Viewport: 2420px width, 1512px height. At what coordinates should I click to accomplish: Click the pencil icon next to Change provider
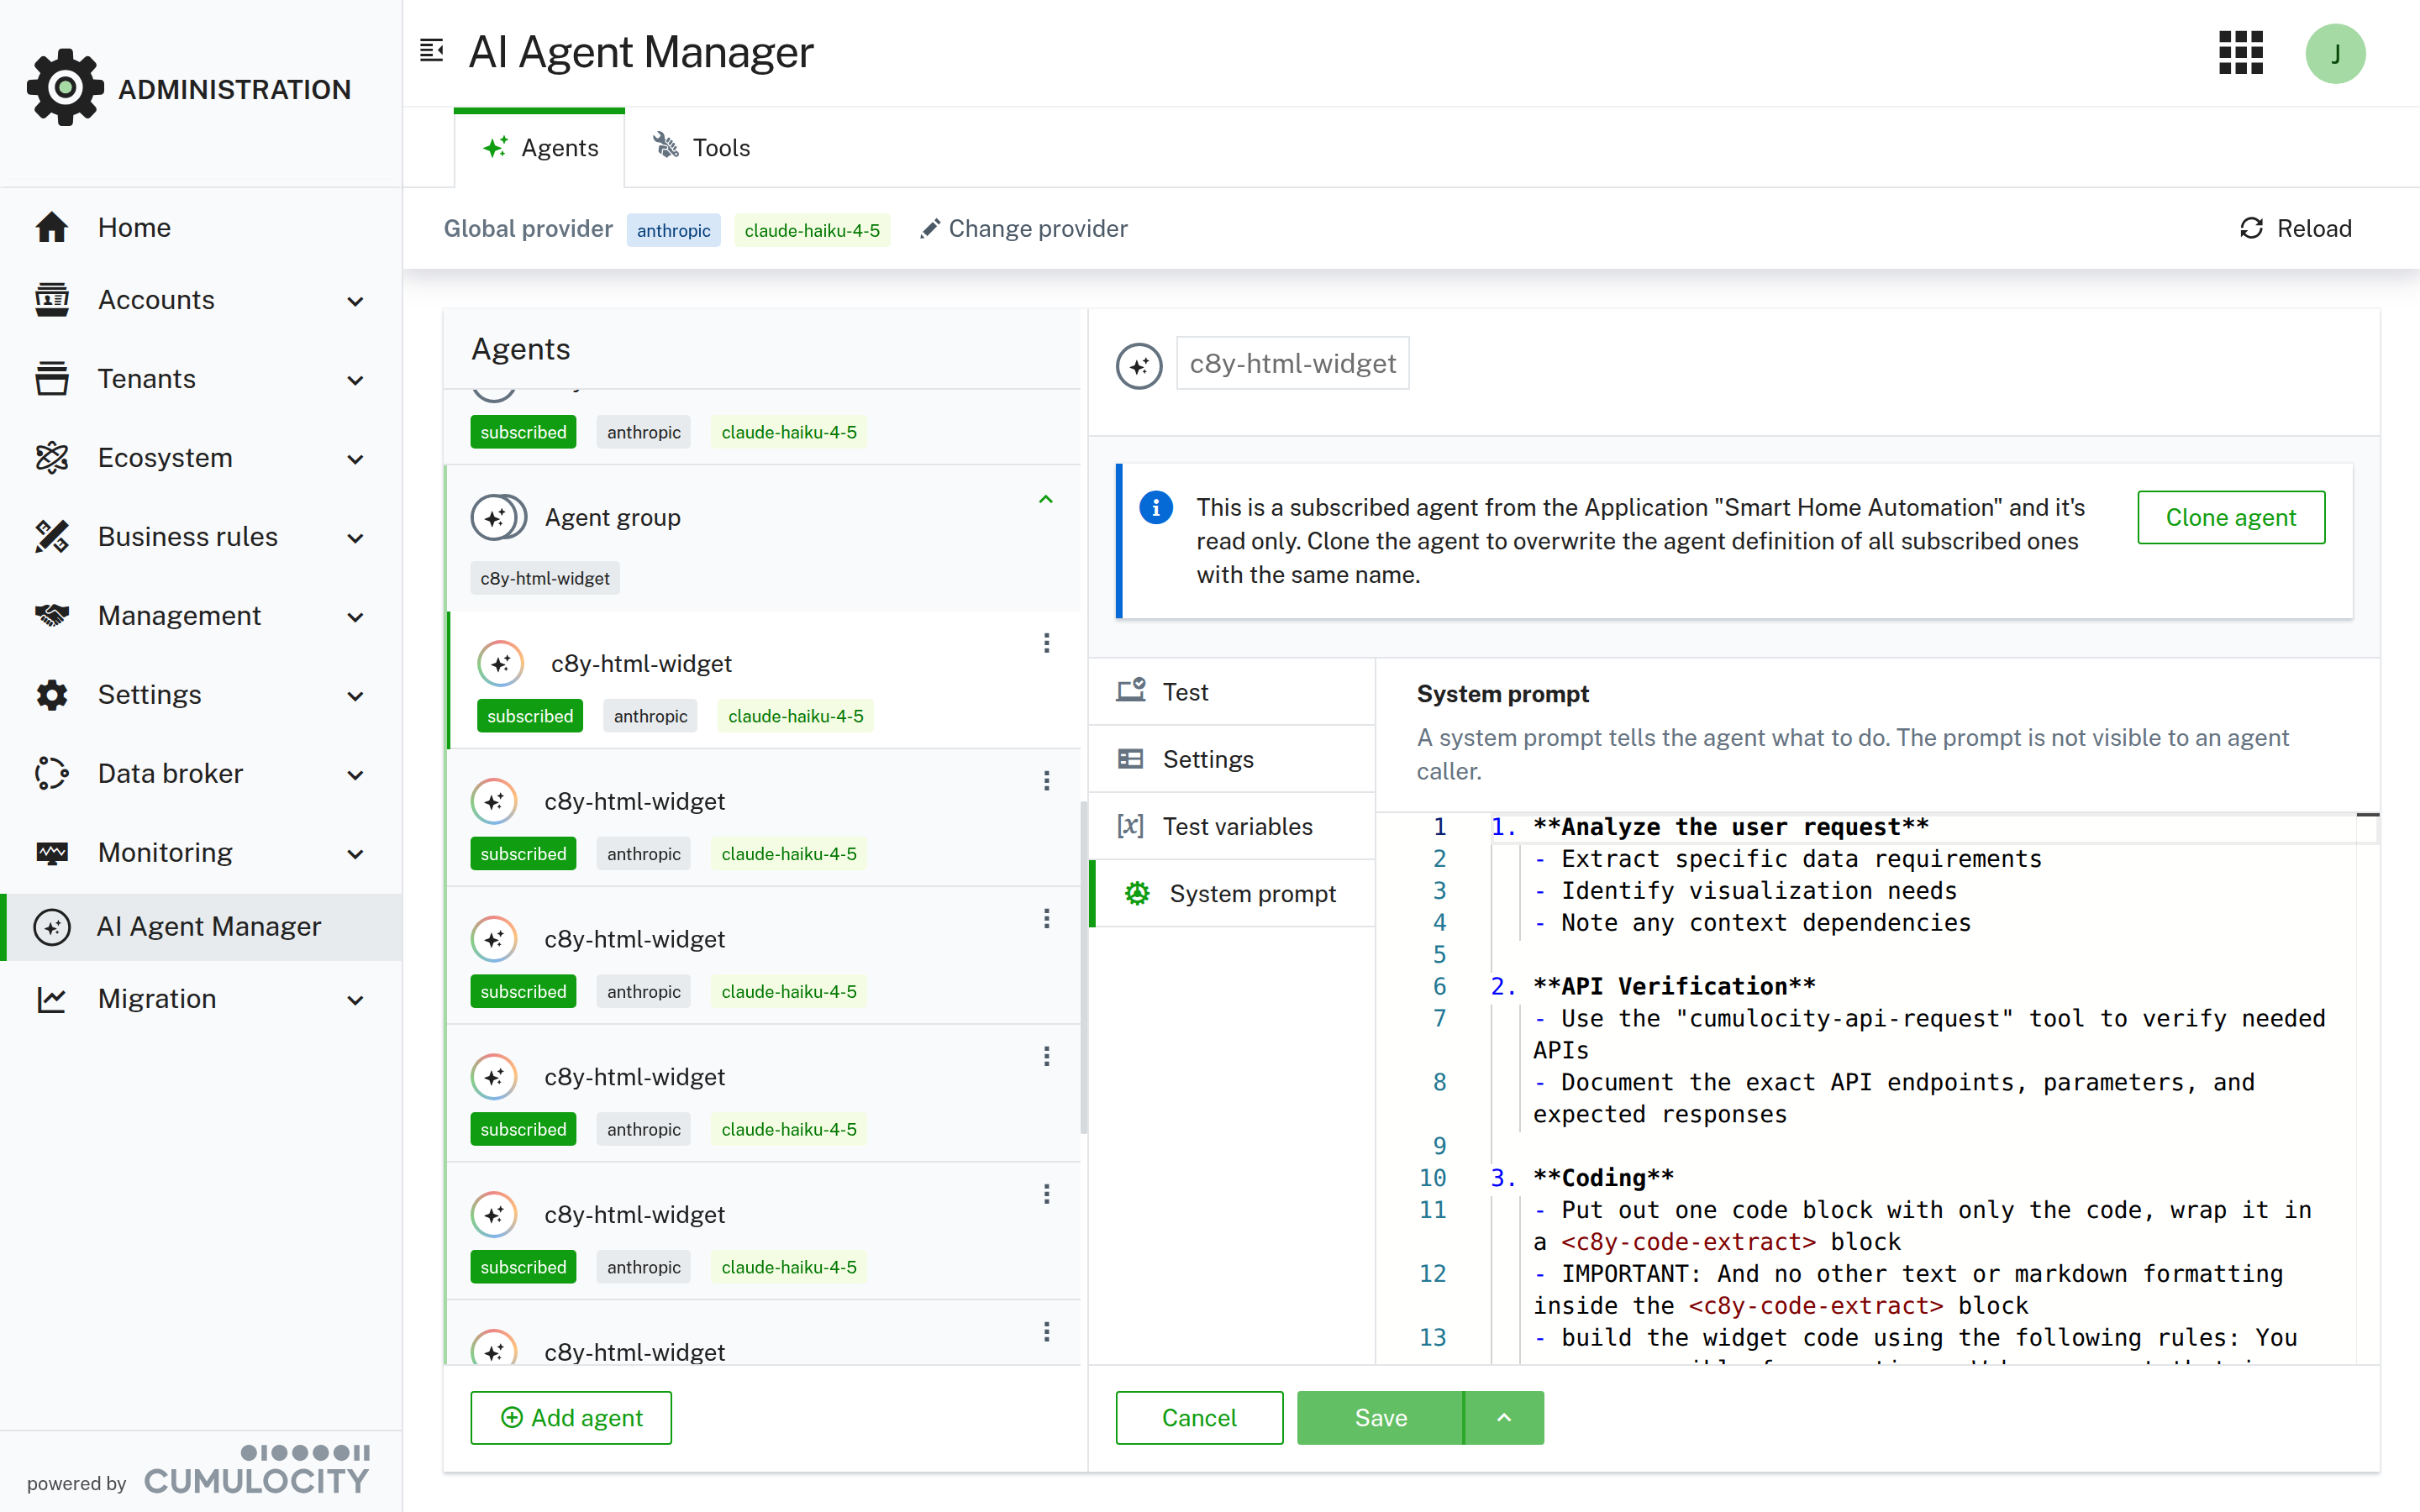[x=930, y=228]
